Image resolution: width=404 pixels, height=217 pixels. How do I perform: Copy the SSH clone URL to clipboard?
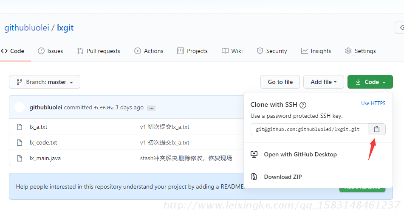[x=377, y=129]
